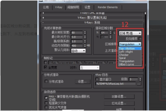
Task: Toggle MAX-兼容着色关联 checkbox
Action: [x=46, y=98]
